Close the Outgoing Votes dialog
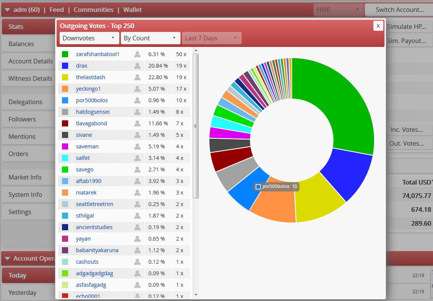Image resolution: width=433 pixels, height=301 pixels. pos(378,26)
